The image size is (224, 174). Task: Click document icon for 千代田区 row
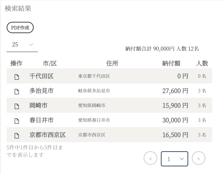16,77
